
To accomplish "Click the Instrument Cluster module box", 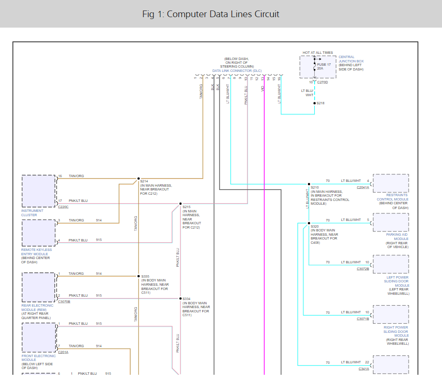I will click(x=39, y=191).
